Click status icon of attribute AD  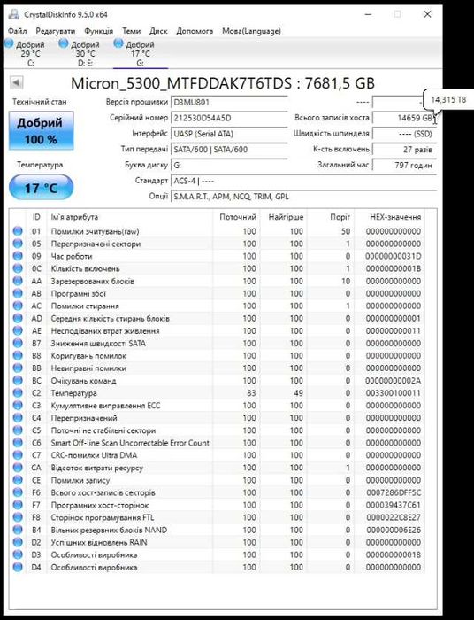18,318
